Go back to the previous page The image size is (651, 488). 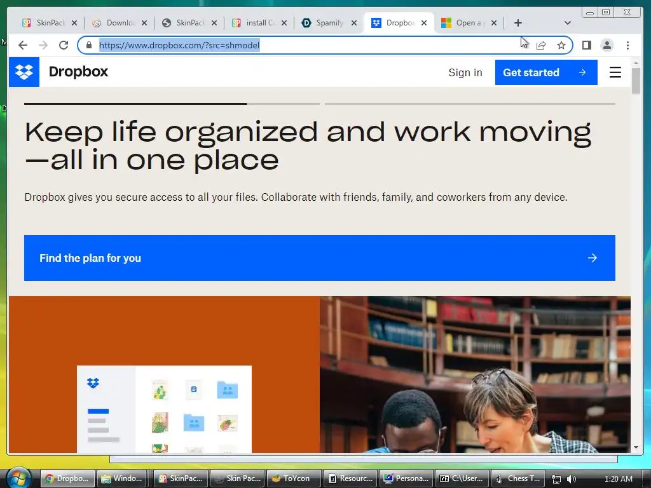coord(23,45)
